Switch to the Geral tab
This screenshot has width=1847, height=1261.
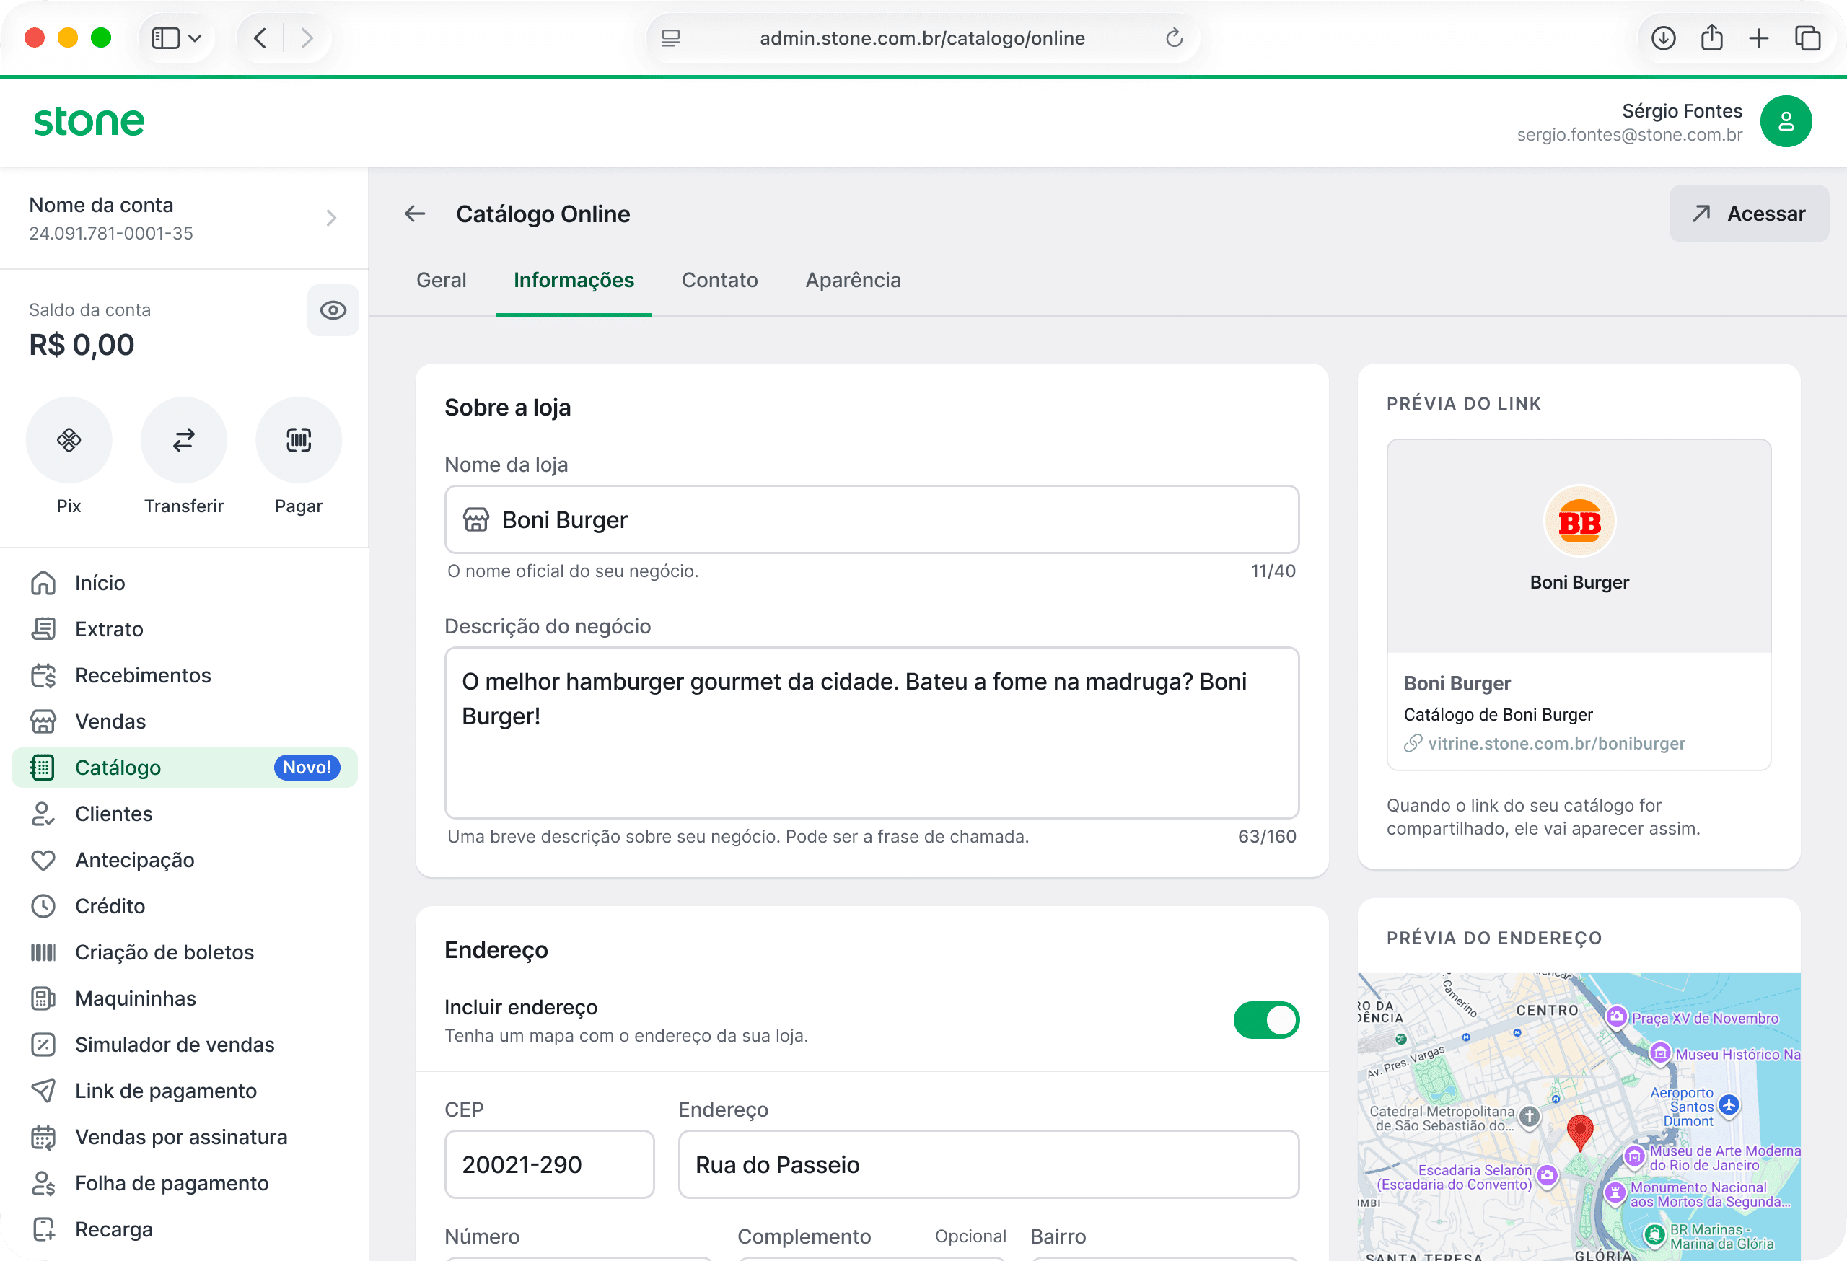pos(441,280)
